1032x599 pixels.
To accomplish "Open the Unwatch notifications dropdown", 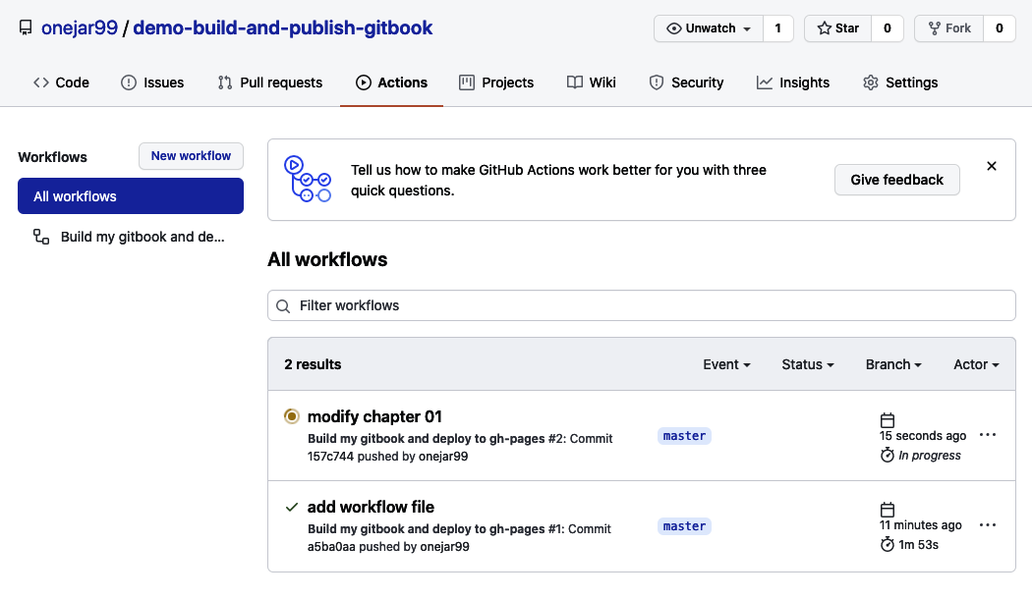I will (709, 28).
